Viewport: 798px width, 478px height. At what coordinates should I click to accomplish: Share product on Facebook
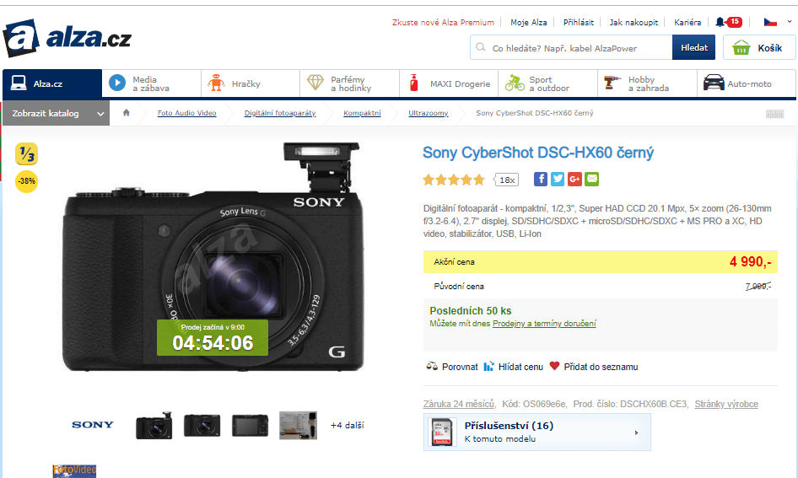[x=541, y=179]
